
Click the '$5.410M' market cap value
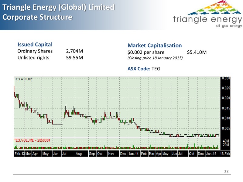click(x=197, y=52)
